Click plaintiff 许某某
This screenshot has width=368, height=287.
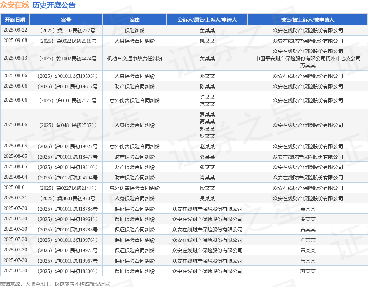pos(207,97)
